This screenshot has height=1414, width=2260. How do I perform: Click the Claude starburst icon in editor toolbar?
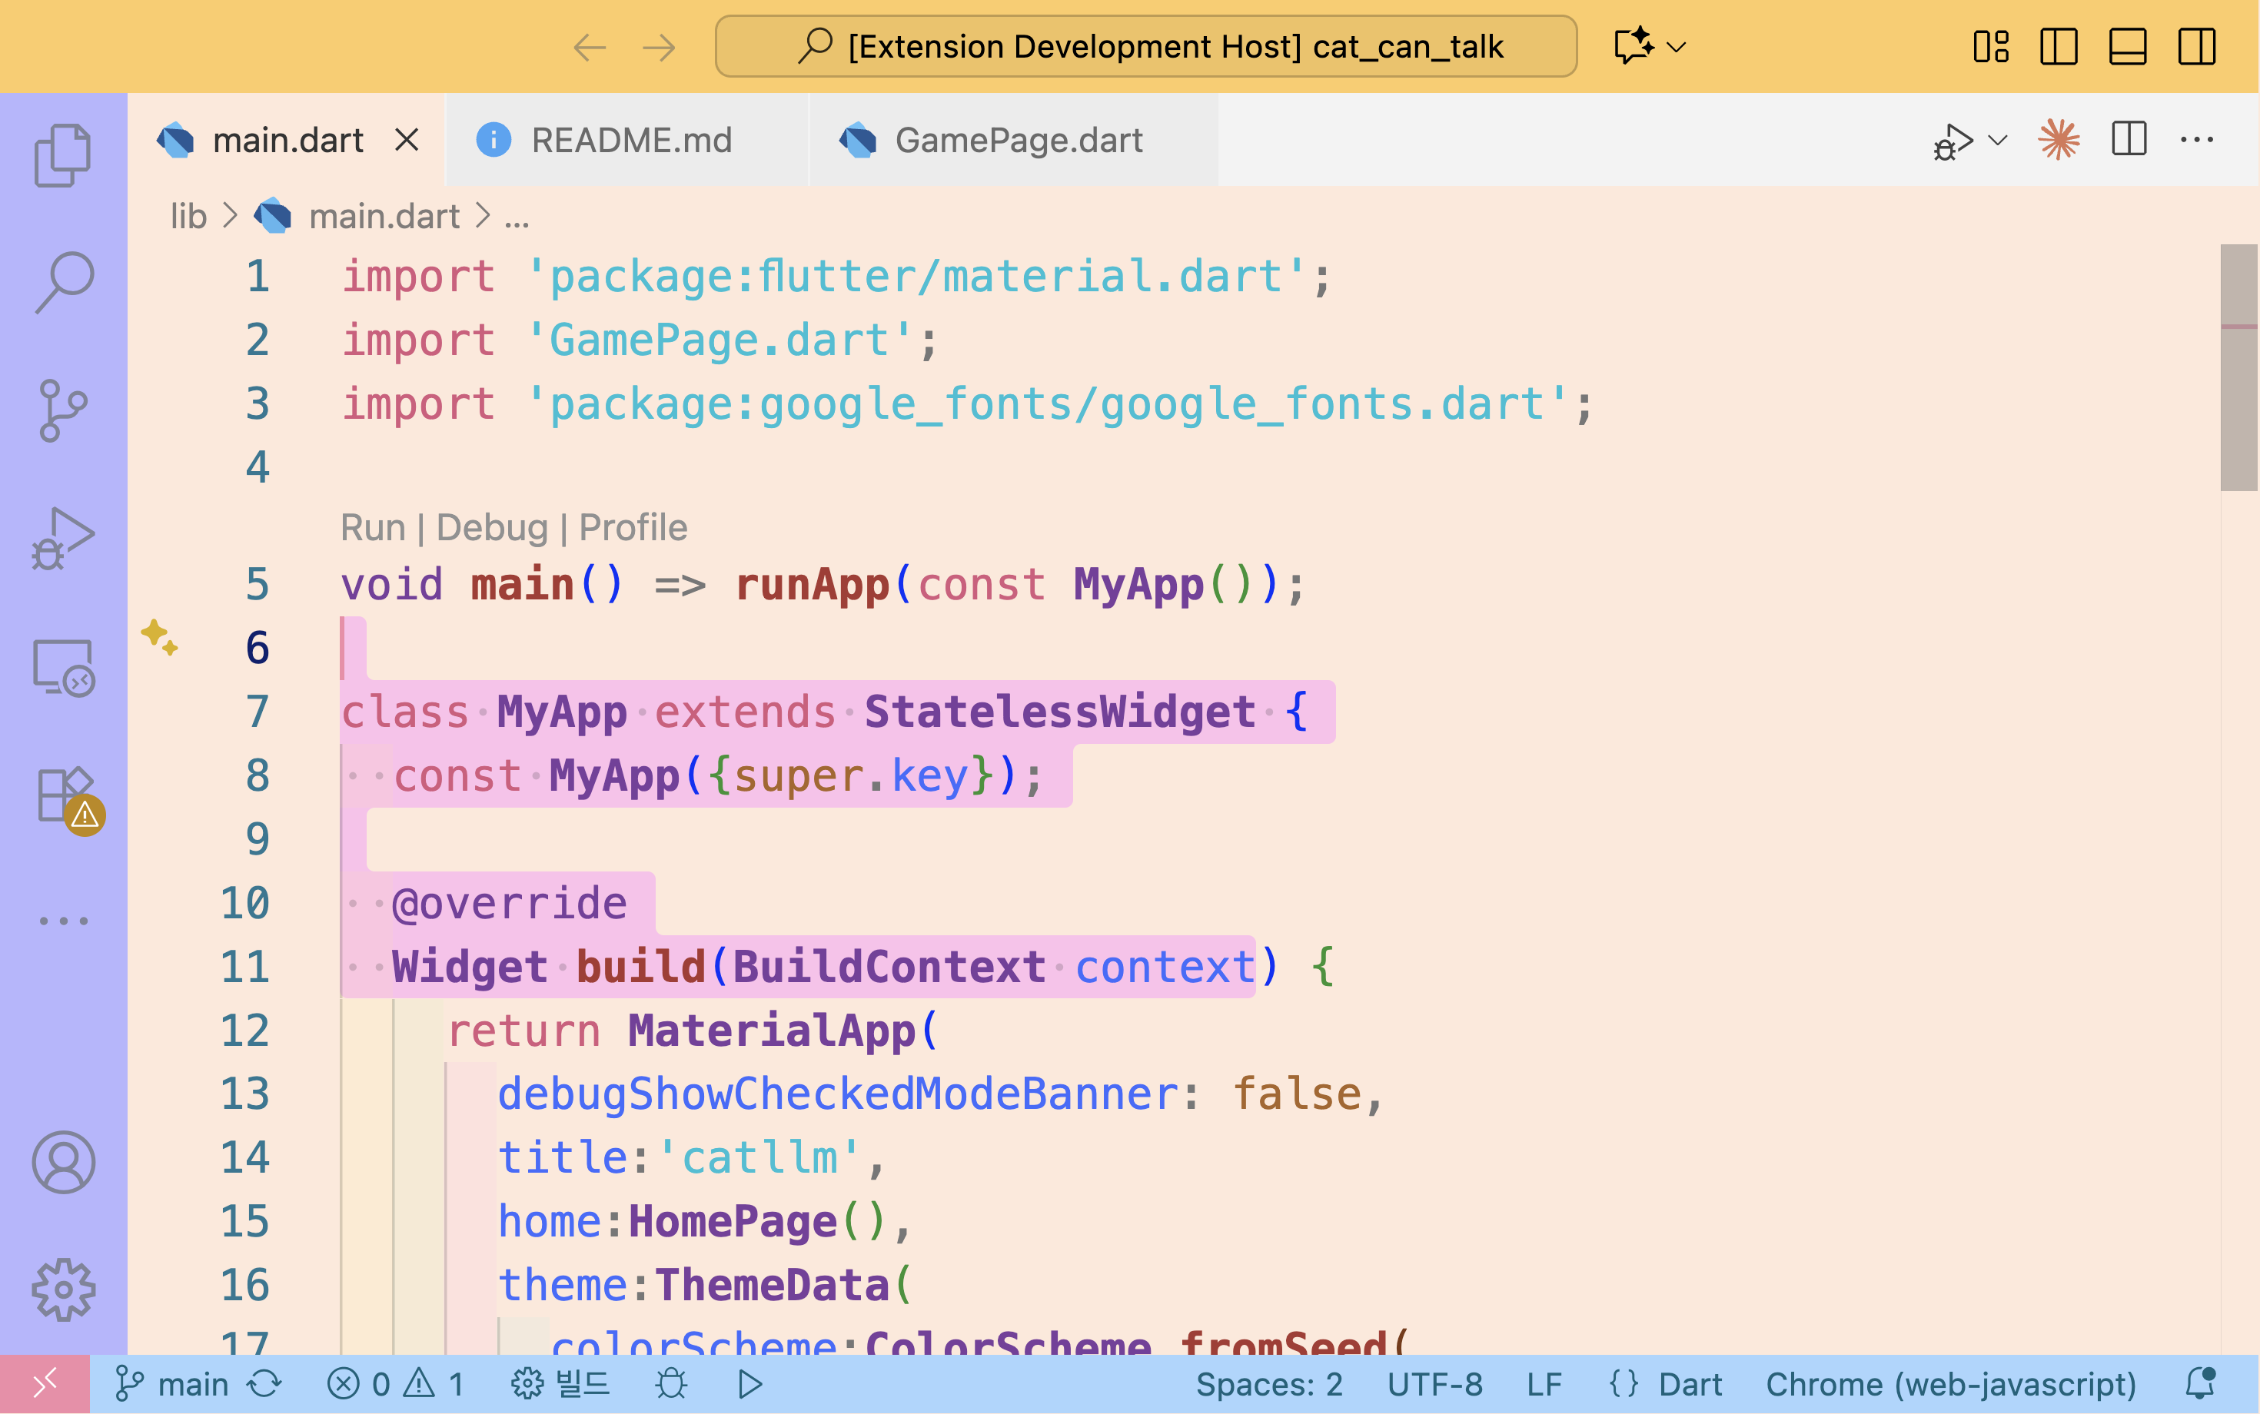(x=2058, y=141)
